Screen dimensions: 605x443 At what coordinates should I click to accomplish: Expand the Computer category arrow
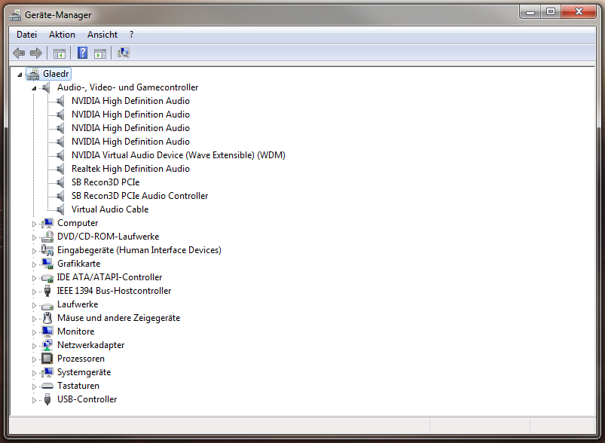coord(34,224)
